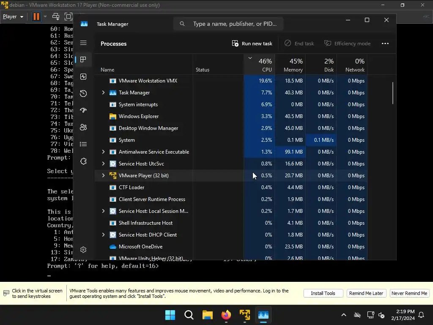433x325 pixels.
Task: Select the System process row
Action: point(231,140)
